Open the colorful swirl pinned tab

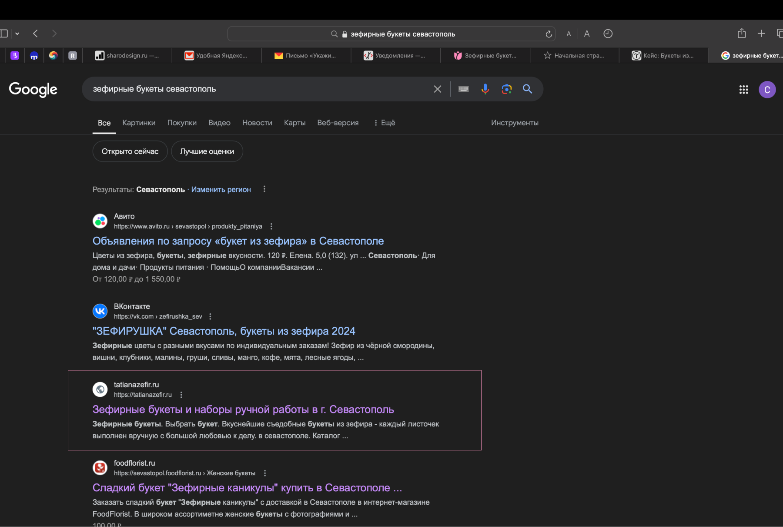[53, 55]
